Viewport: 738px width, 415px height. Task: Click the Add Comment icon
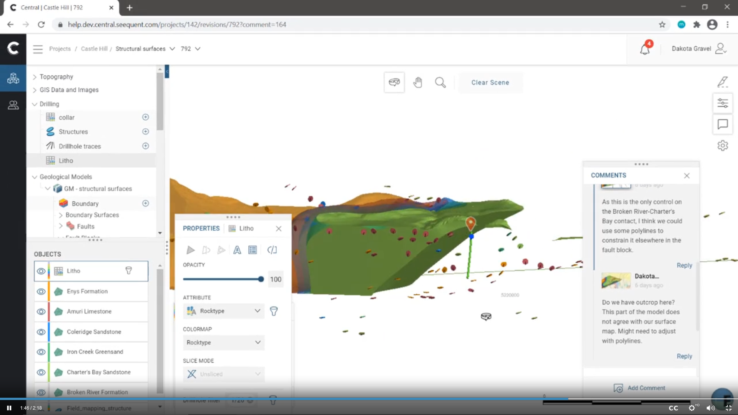tap(618, 388)
